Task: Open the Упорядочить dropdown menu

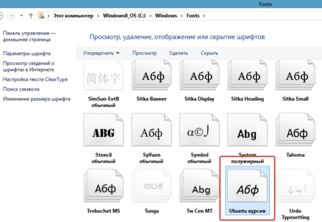Action: (x=101, y=53)
